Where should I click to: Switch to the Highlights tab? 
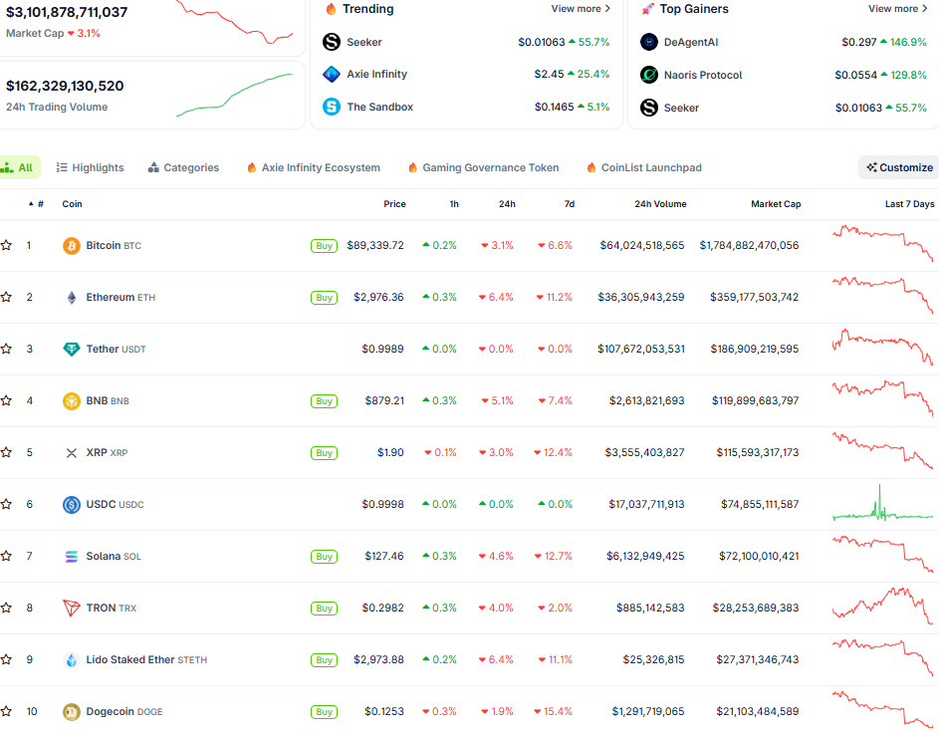tap(91, 167)
